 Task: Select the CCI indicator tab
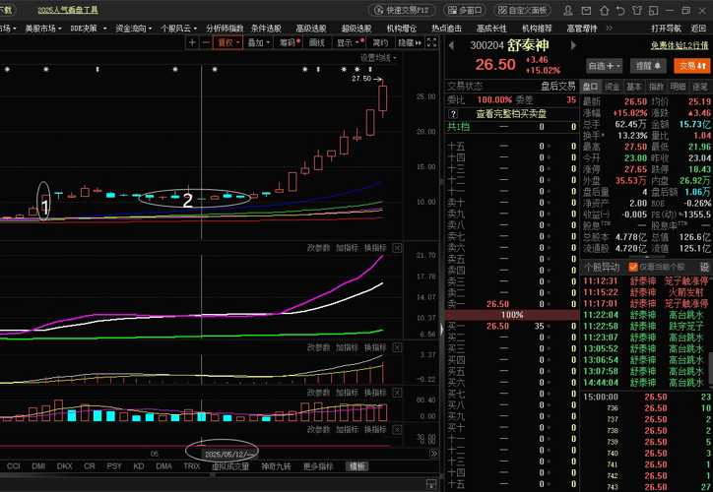click(13, 466)
